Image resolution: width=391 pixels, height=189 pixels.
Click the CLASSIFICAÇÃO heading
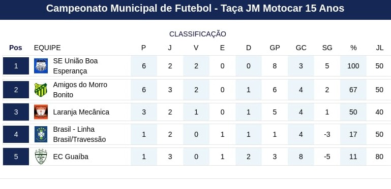[x=198, y=34]
